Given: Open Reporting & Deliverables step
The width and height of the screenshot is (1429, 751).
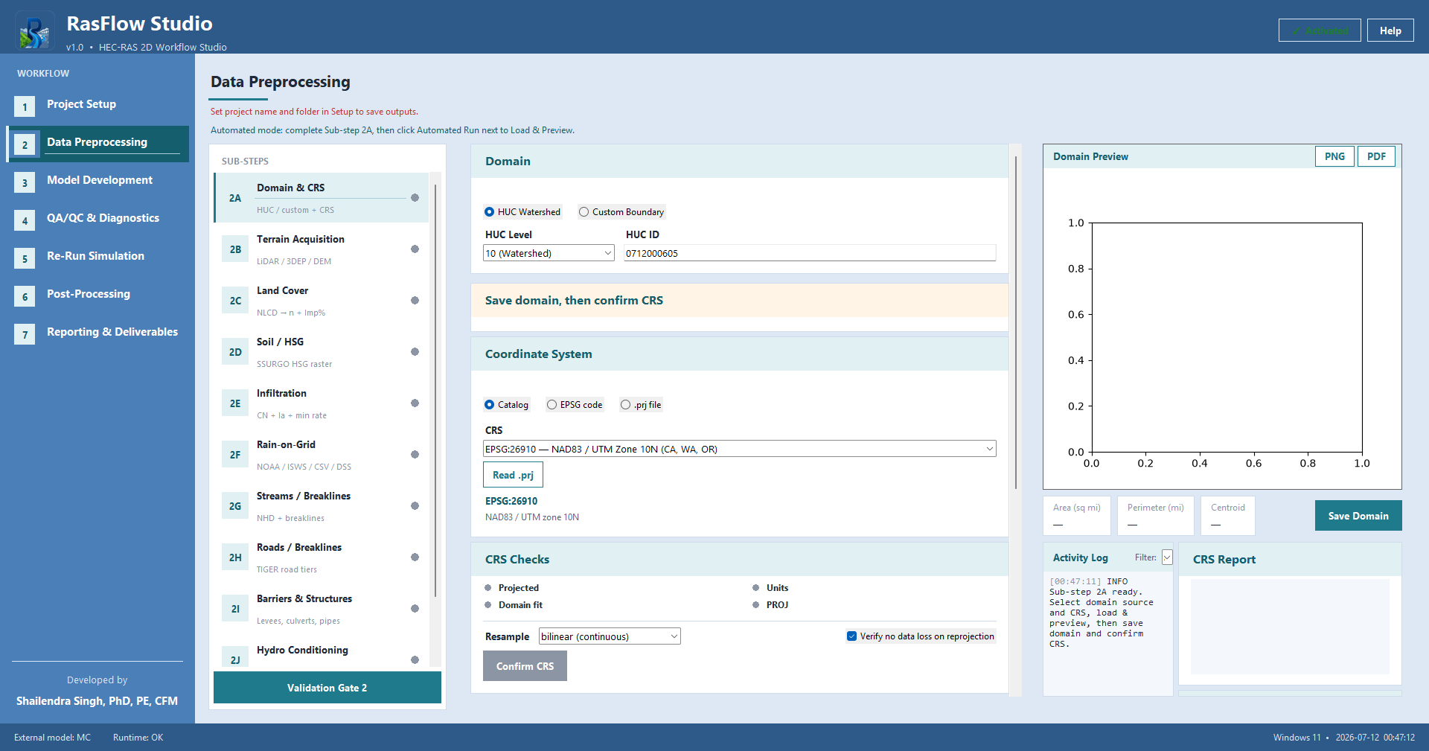Looking at the screenshot, I should (97, 335).
